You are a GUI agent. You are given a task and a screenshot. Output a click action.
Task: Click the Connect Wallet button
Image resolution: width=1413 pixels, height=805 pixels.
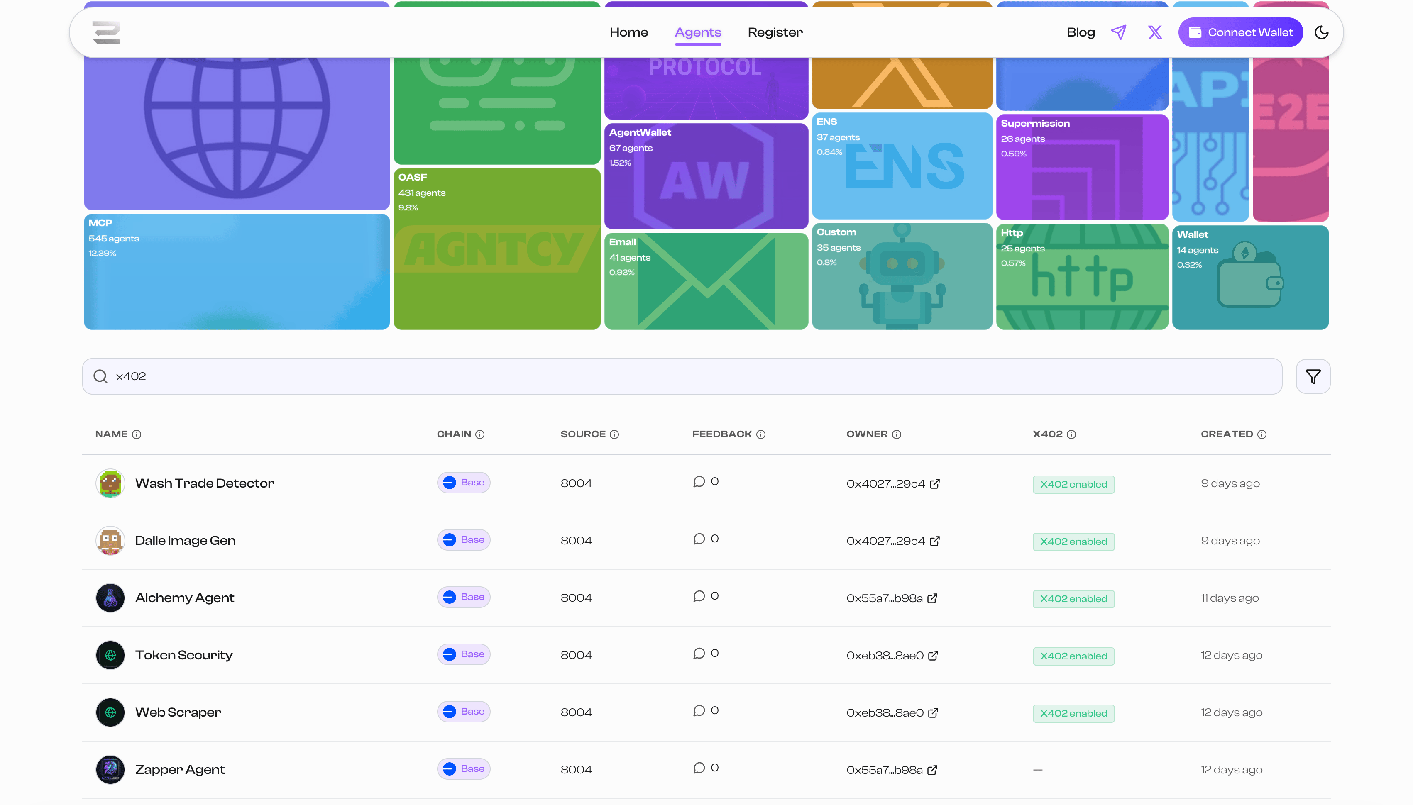click(1240, 32)
